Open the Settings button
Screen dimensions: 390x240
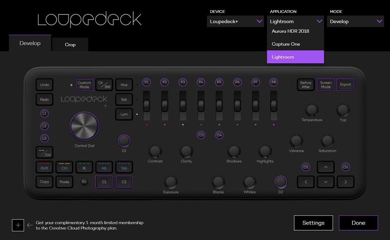[313, 223]
